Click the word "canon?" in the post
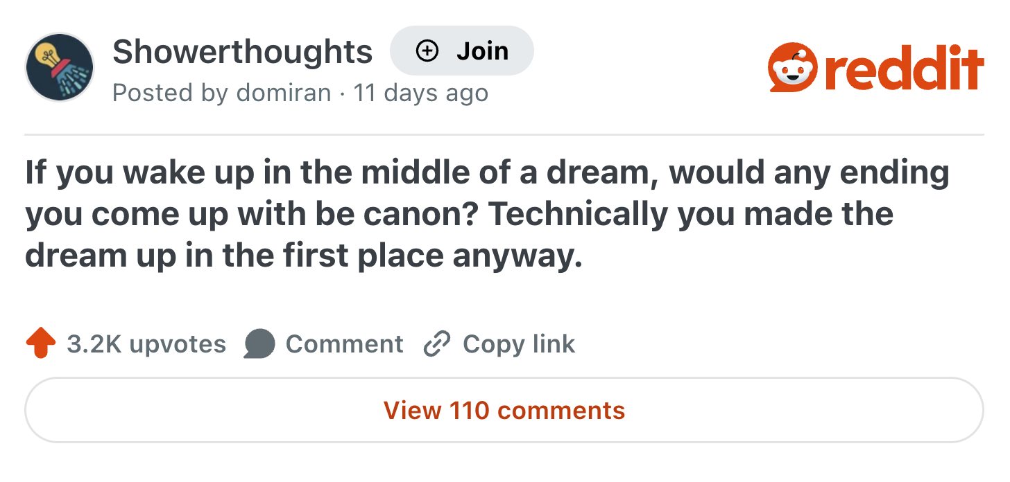The height and width of the screenshot is (482, 1010). pyautogui.click(x=425, y=215)
